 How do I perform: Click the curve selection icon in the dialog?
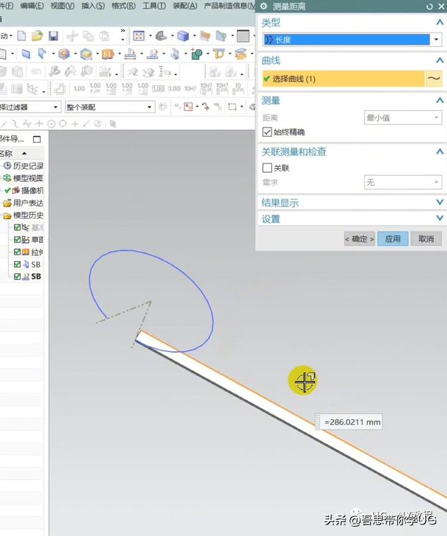pyautogui.click(x=434, y=78)
